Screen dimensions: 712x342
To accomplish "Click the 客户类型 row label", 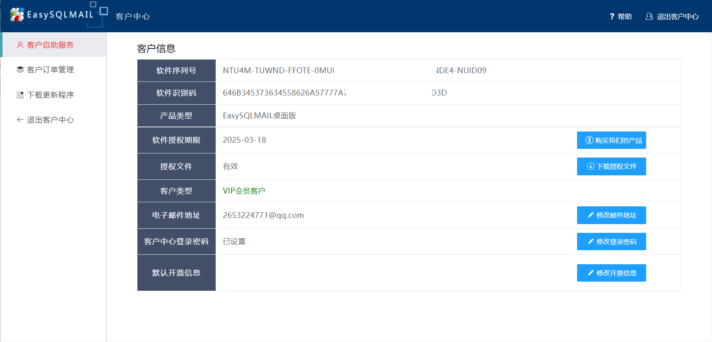I will (176, 191).
